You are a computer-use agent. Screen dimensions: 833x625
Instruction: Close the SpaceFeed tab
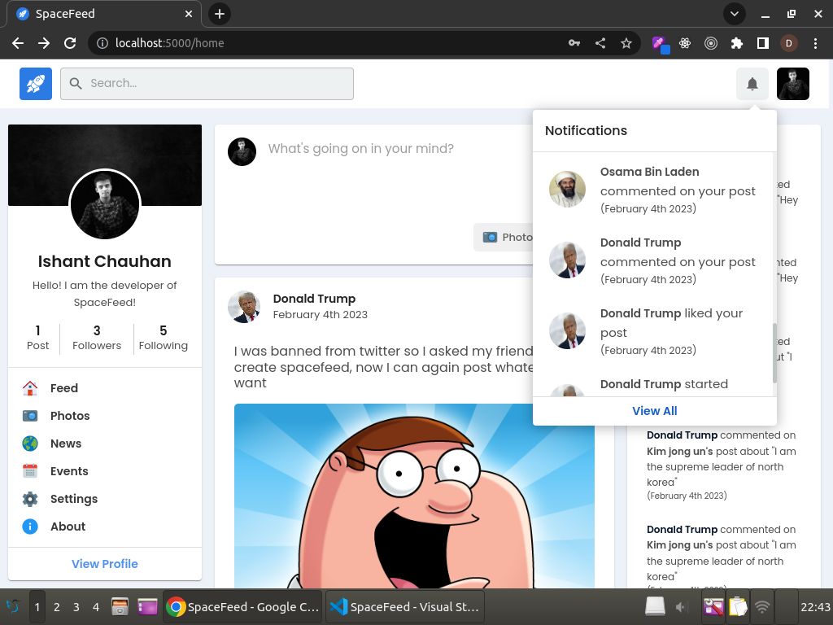189,14
